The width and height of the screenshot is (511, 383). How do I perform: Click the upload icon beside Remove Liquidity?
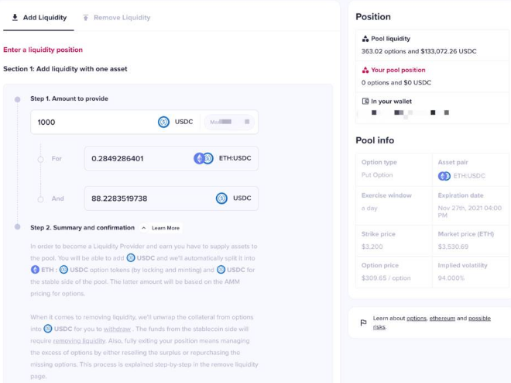(86, 18)
